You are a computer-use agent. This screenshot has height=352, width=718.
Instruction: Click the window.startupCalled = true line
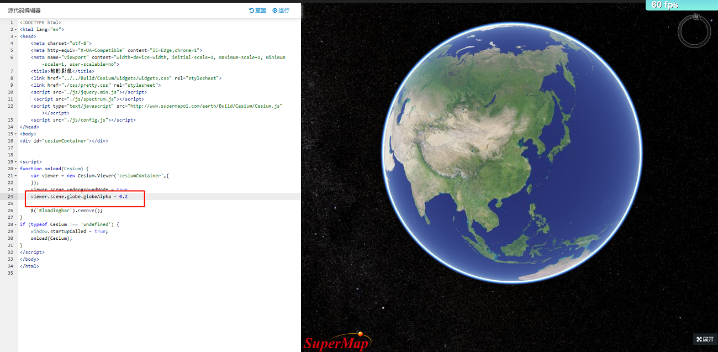coord(70,232)
